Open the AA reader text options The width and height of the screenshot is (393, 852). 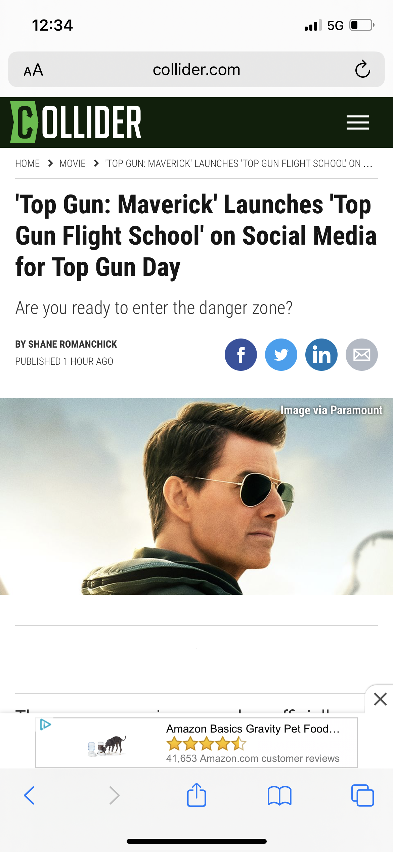coord(33,70)
